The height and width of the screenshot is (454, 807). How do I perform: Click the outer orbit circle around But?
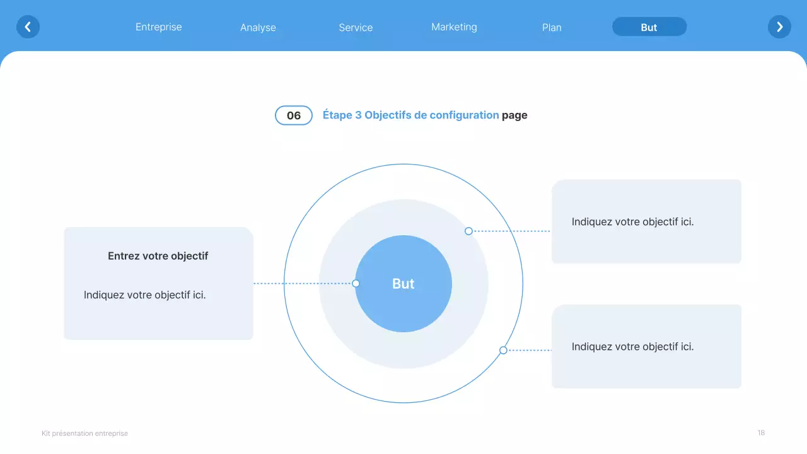pyautogui.click(x=403, y=165)
